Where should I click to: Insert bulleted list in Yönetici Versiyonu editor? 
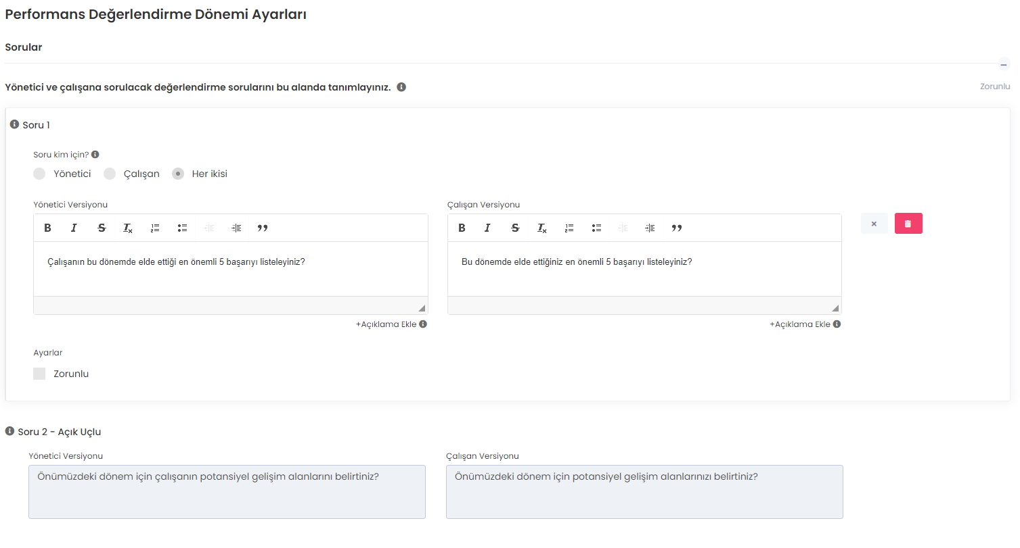coord(182,228)
